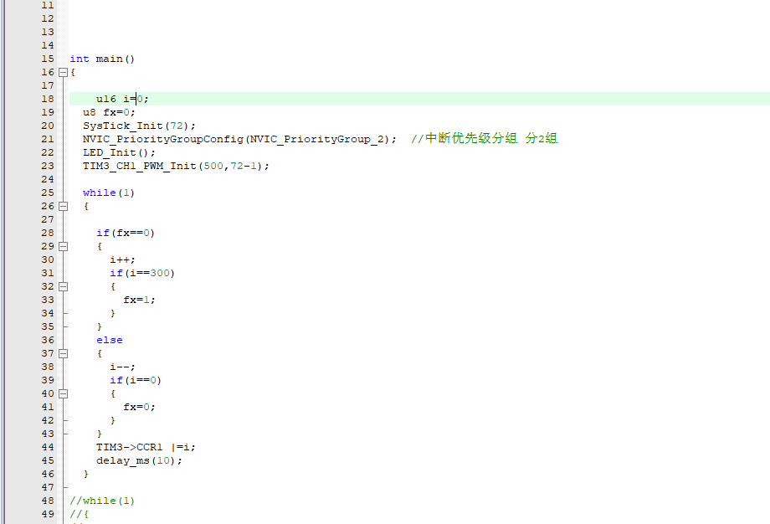Click the commented //while(1) line
770x524 pixels.
(x=102, y=501)
